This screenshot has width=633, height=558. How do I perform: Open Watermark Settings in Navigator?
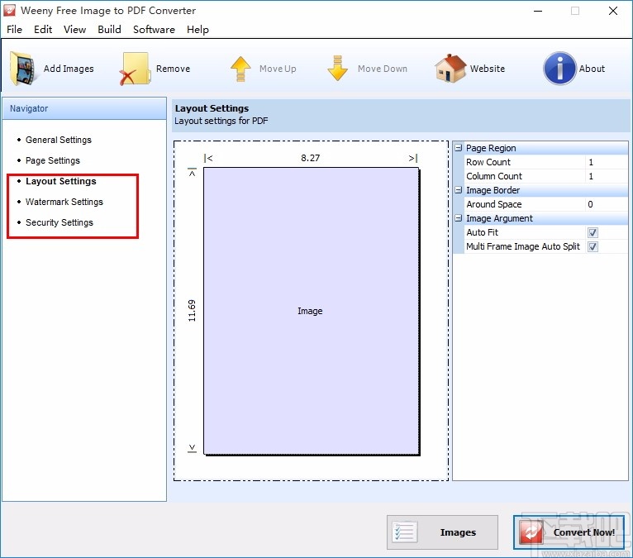point(64,202)
